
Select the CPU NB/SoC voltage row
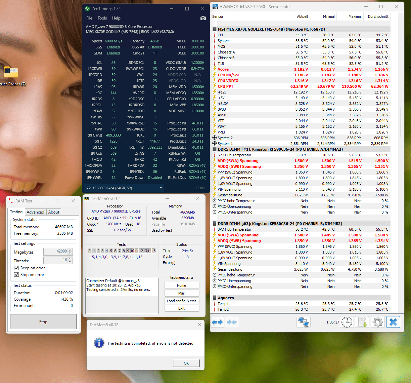pyautogui.click(x=301, y=75)
